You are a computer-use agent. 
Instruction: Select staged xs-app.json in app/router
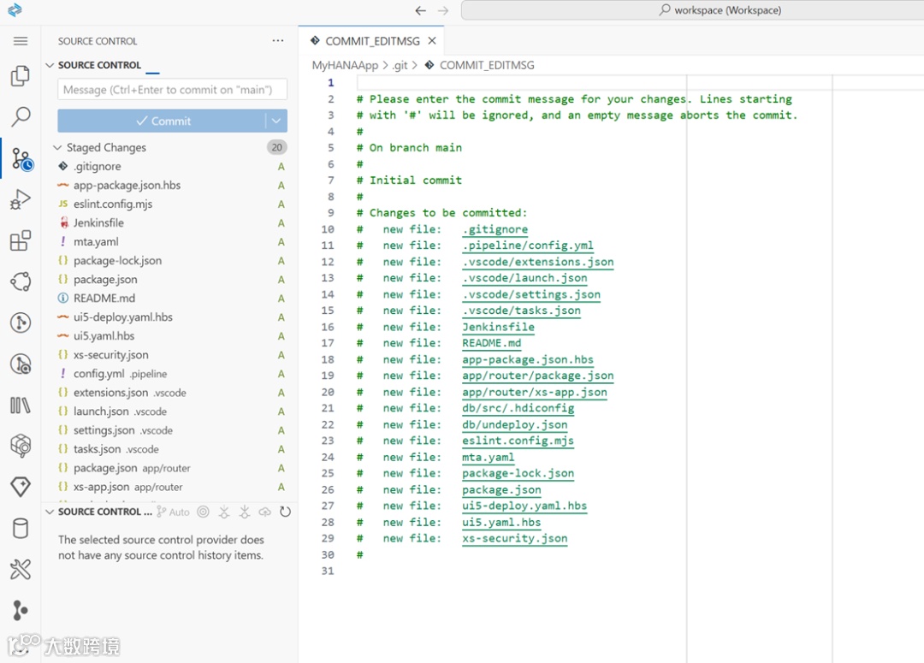tap(170, 487)
